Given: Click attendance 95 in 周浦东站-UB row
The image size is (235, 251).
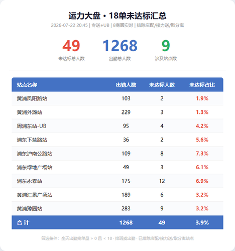Looking at the screenshot, I should (126, 126).
